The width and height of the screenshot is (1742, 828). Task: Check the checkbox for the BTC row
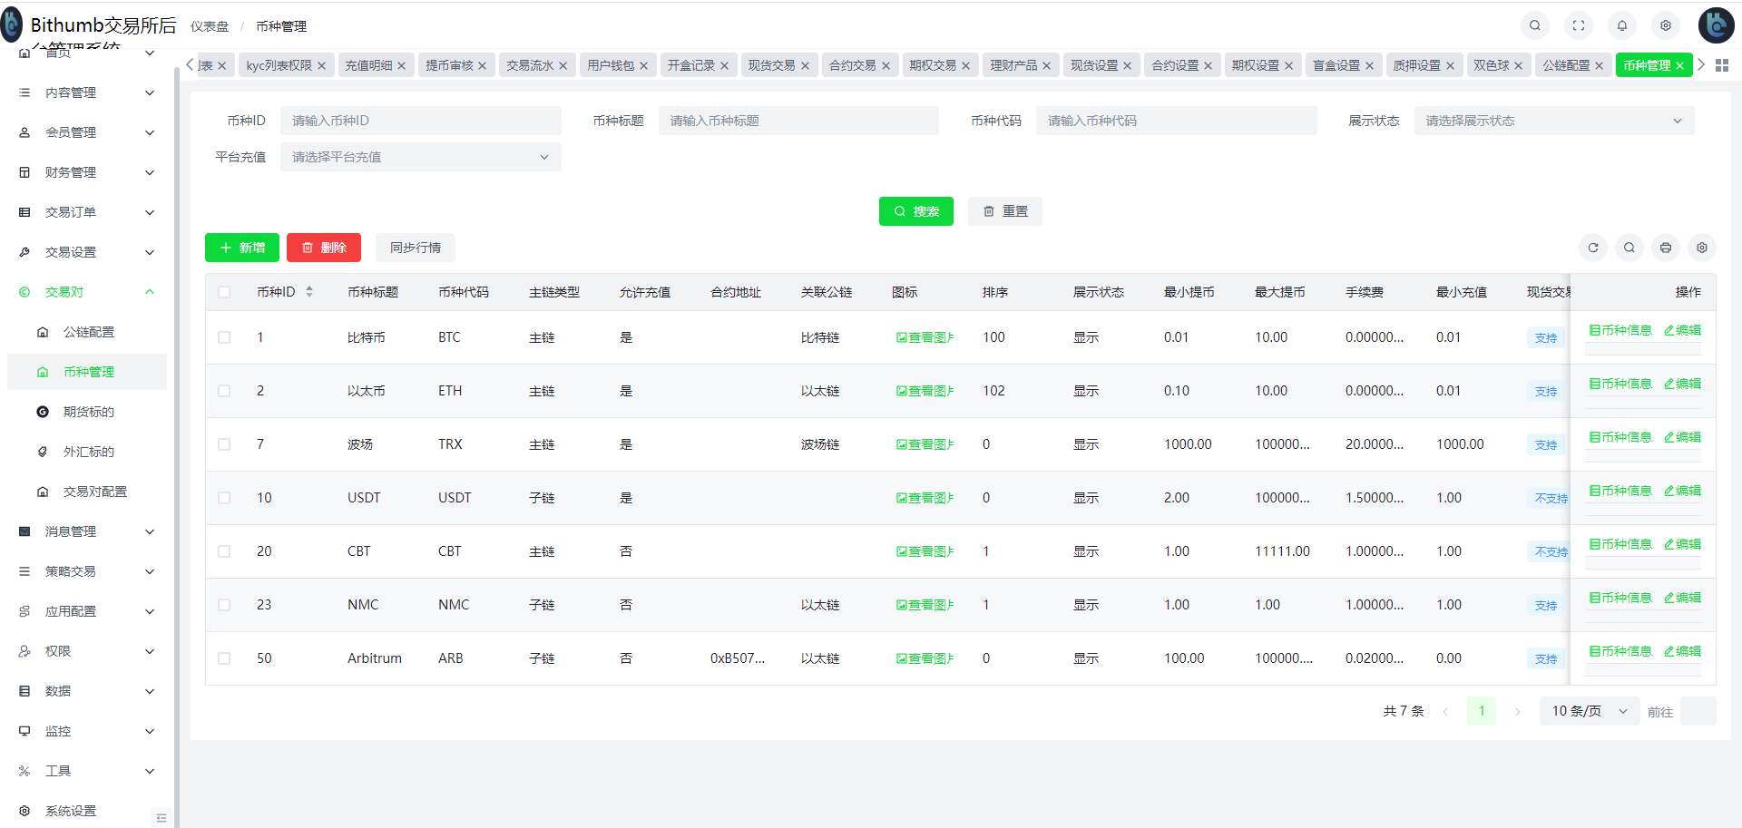[x=224, y=337]
